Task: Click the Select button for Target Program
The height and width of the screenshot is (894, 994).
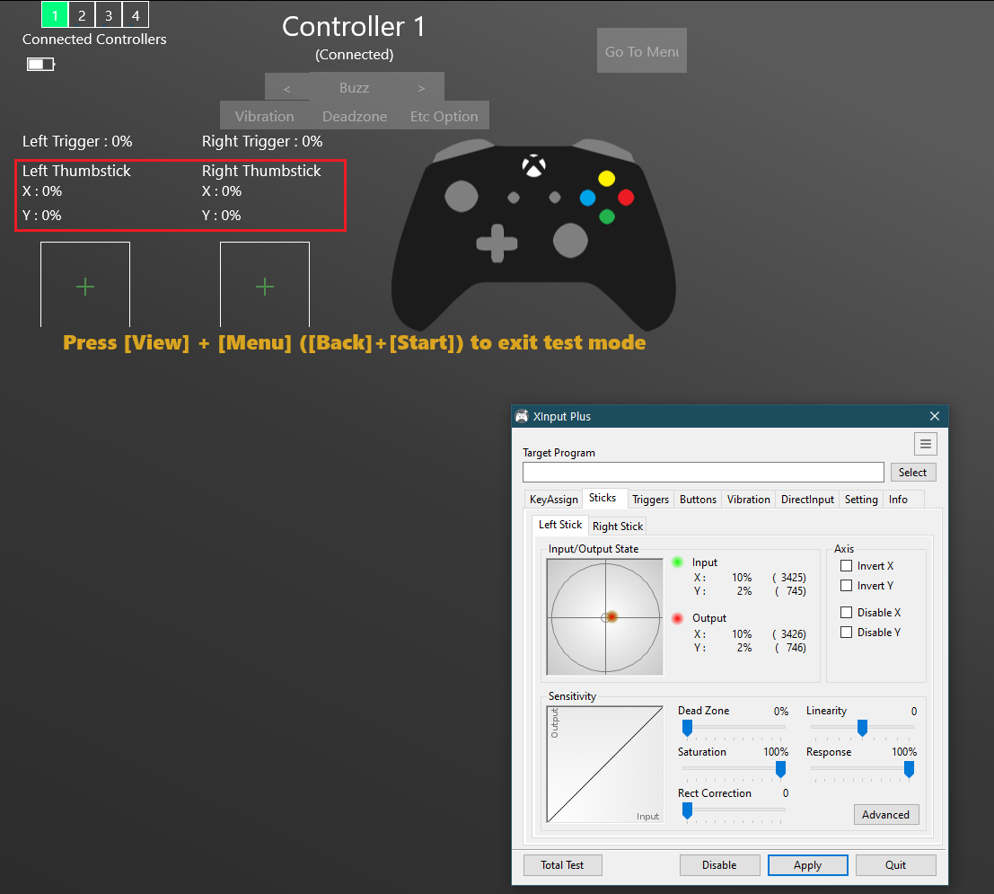Action: 913,472
